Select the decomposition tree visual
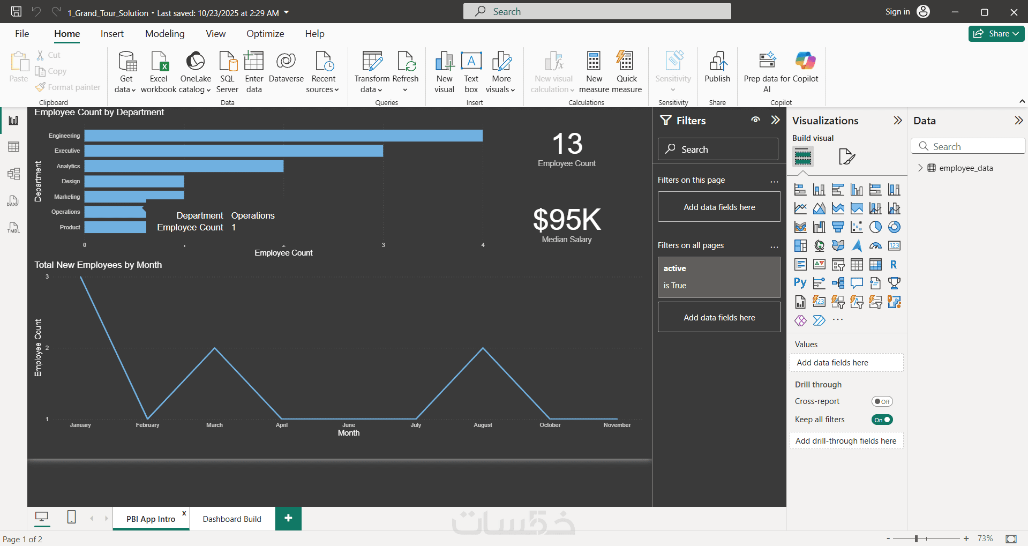1028x546 pixels. pyautogui.click(x=838, y=283)
